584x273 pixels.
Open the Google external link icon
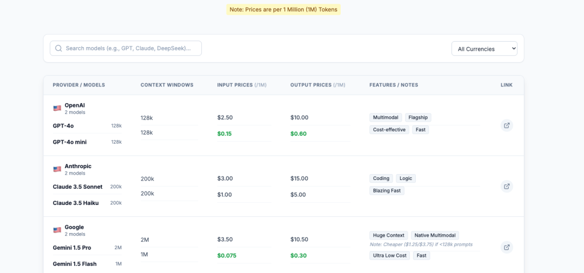507,247
